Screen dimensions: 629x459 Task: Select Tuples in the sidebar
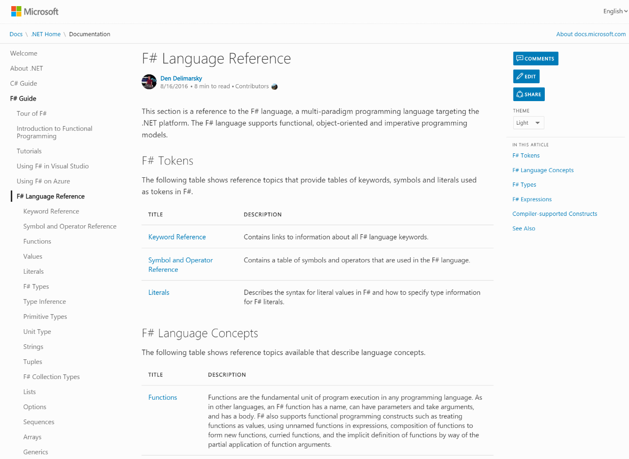[x=33, y=362]
